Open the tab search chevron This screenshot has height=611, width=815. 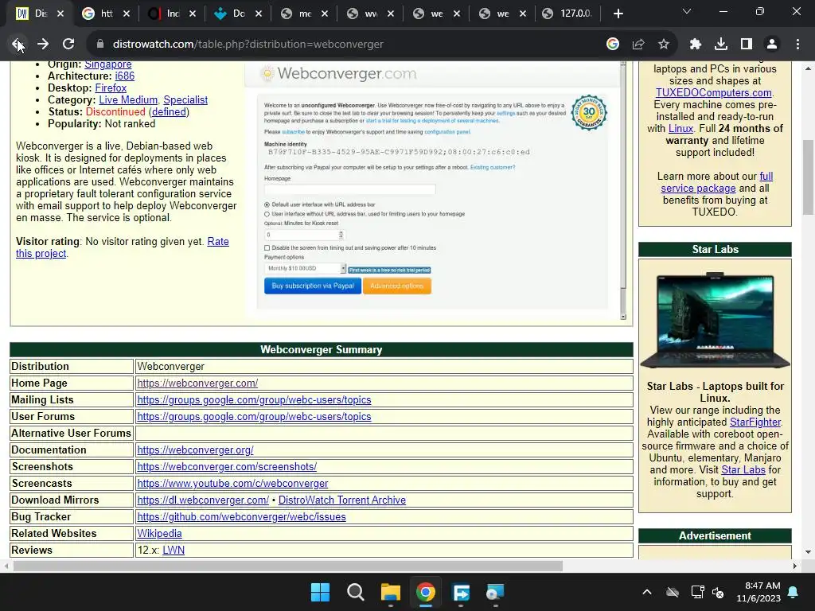[x=687, y=11]
